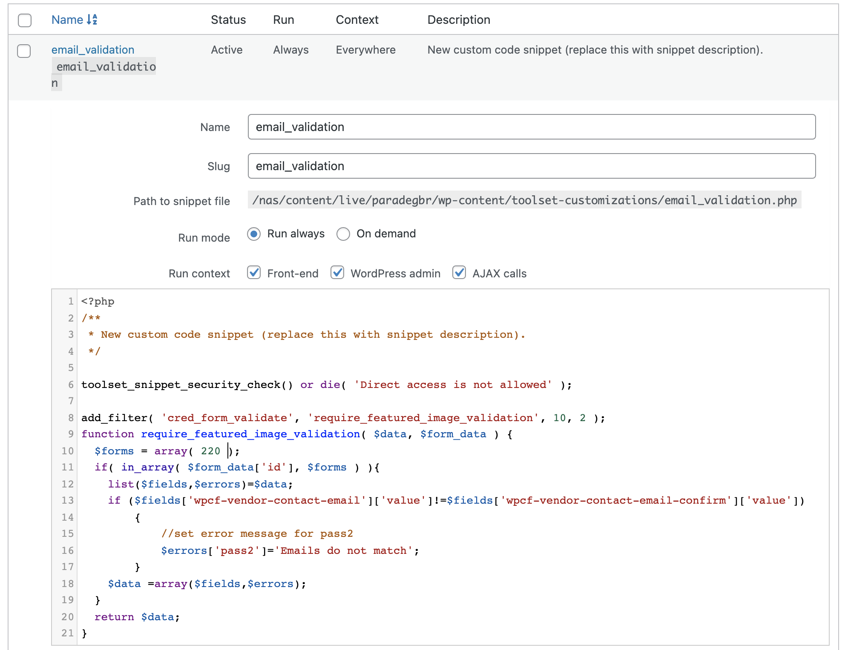Select the email_validation row checkbox
The width and height of the screenshot is (845, 650).
click(x=24, y=51)
